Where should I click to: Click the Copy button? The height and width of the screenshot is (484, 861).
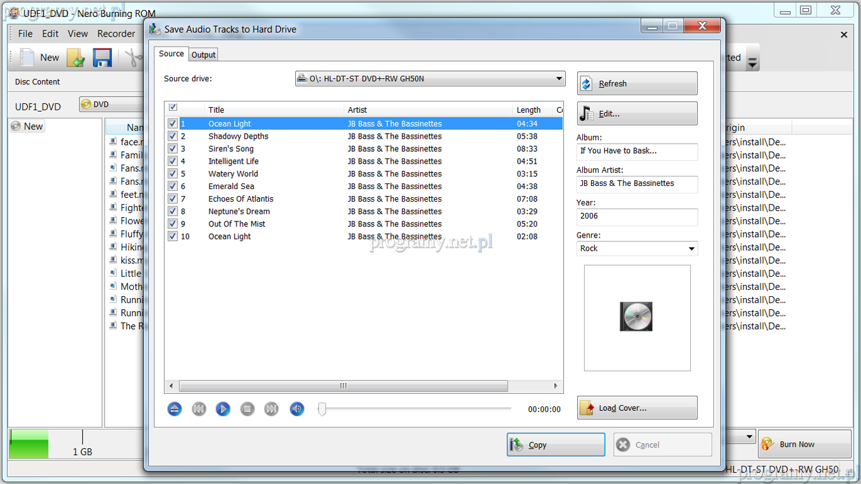click(x=556, y=445)
